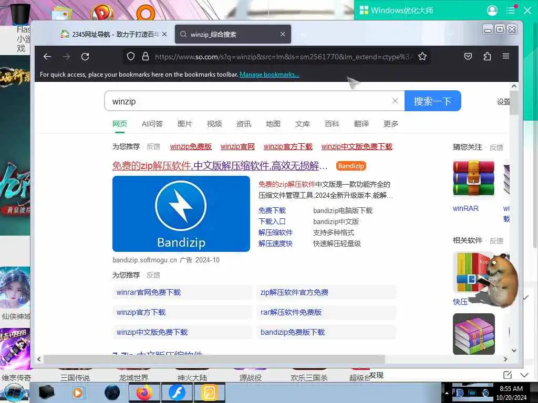The image size is (538, 403).
Task: Click the winRAR text label
Action: (465, 208)
